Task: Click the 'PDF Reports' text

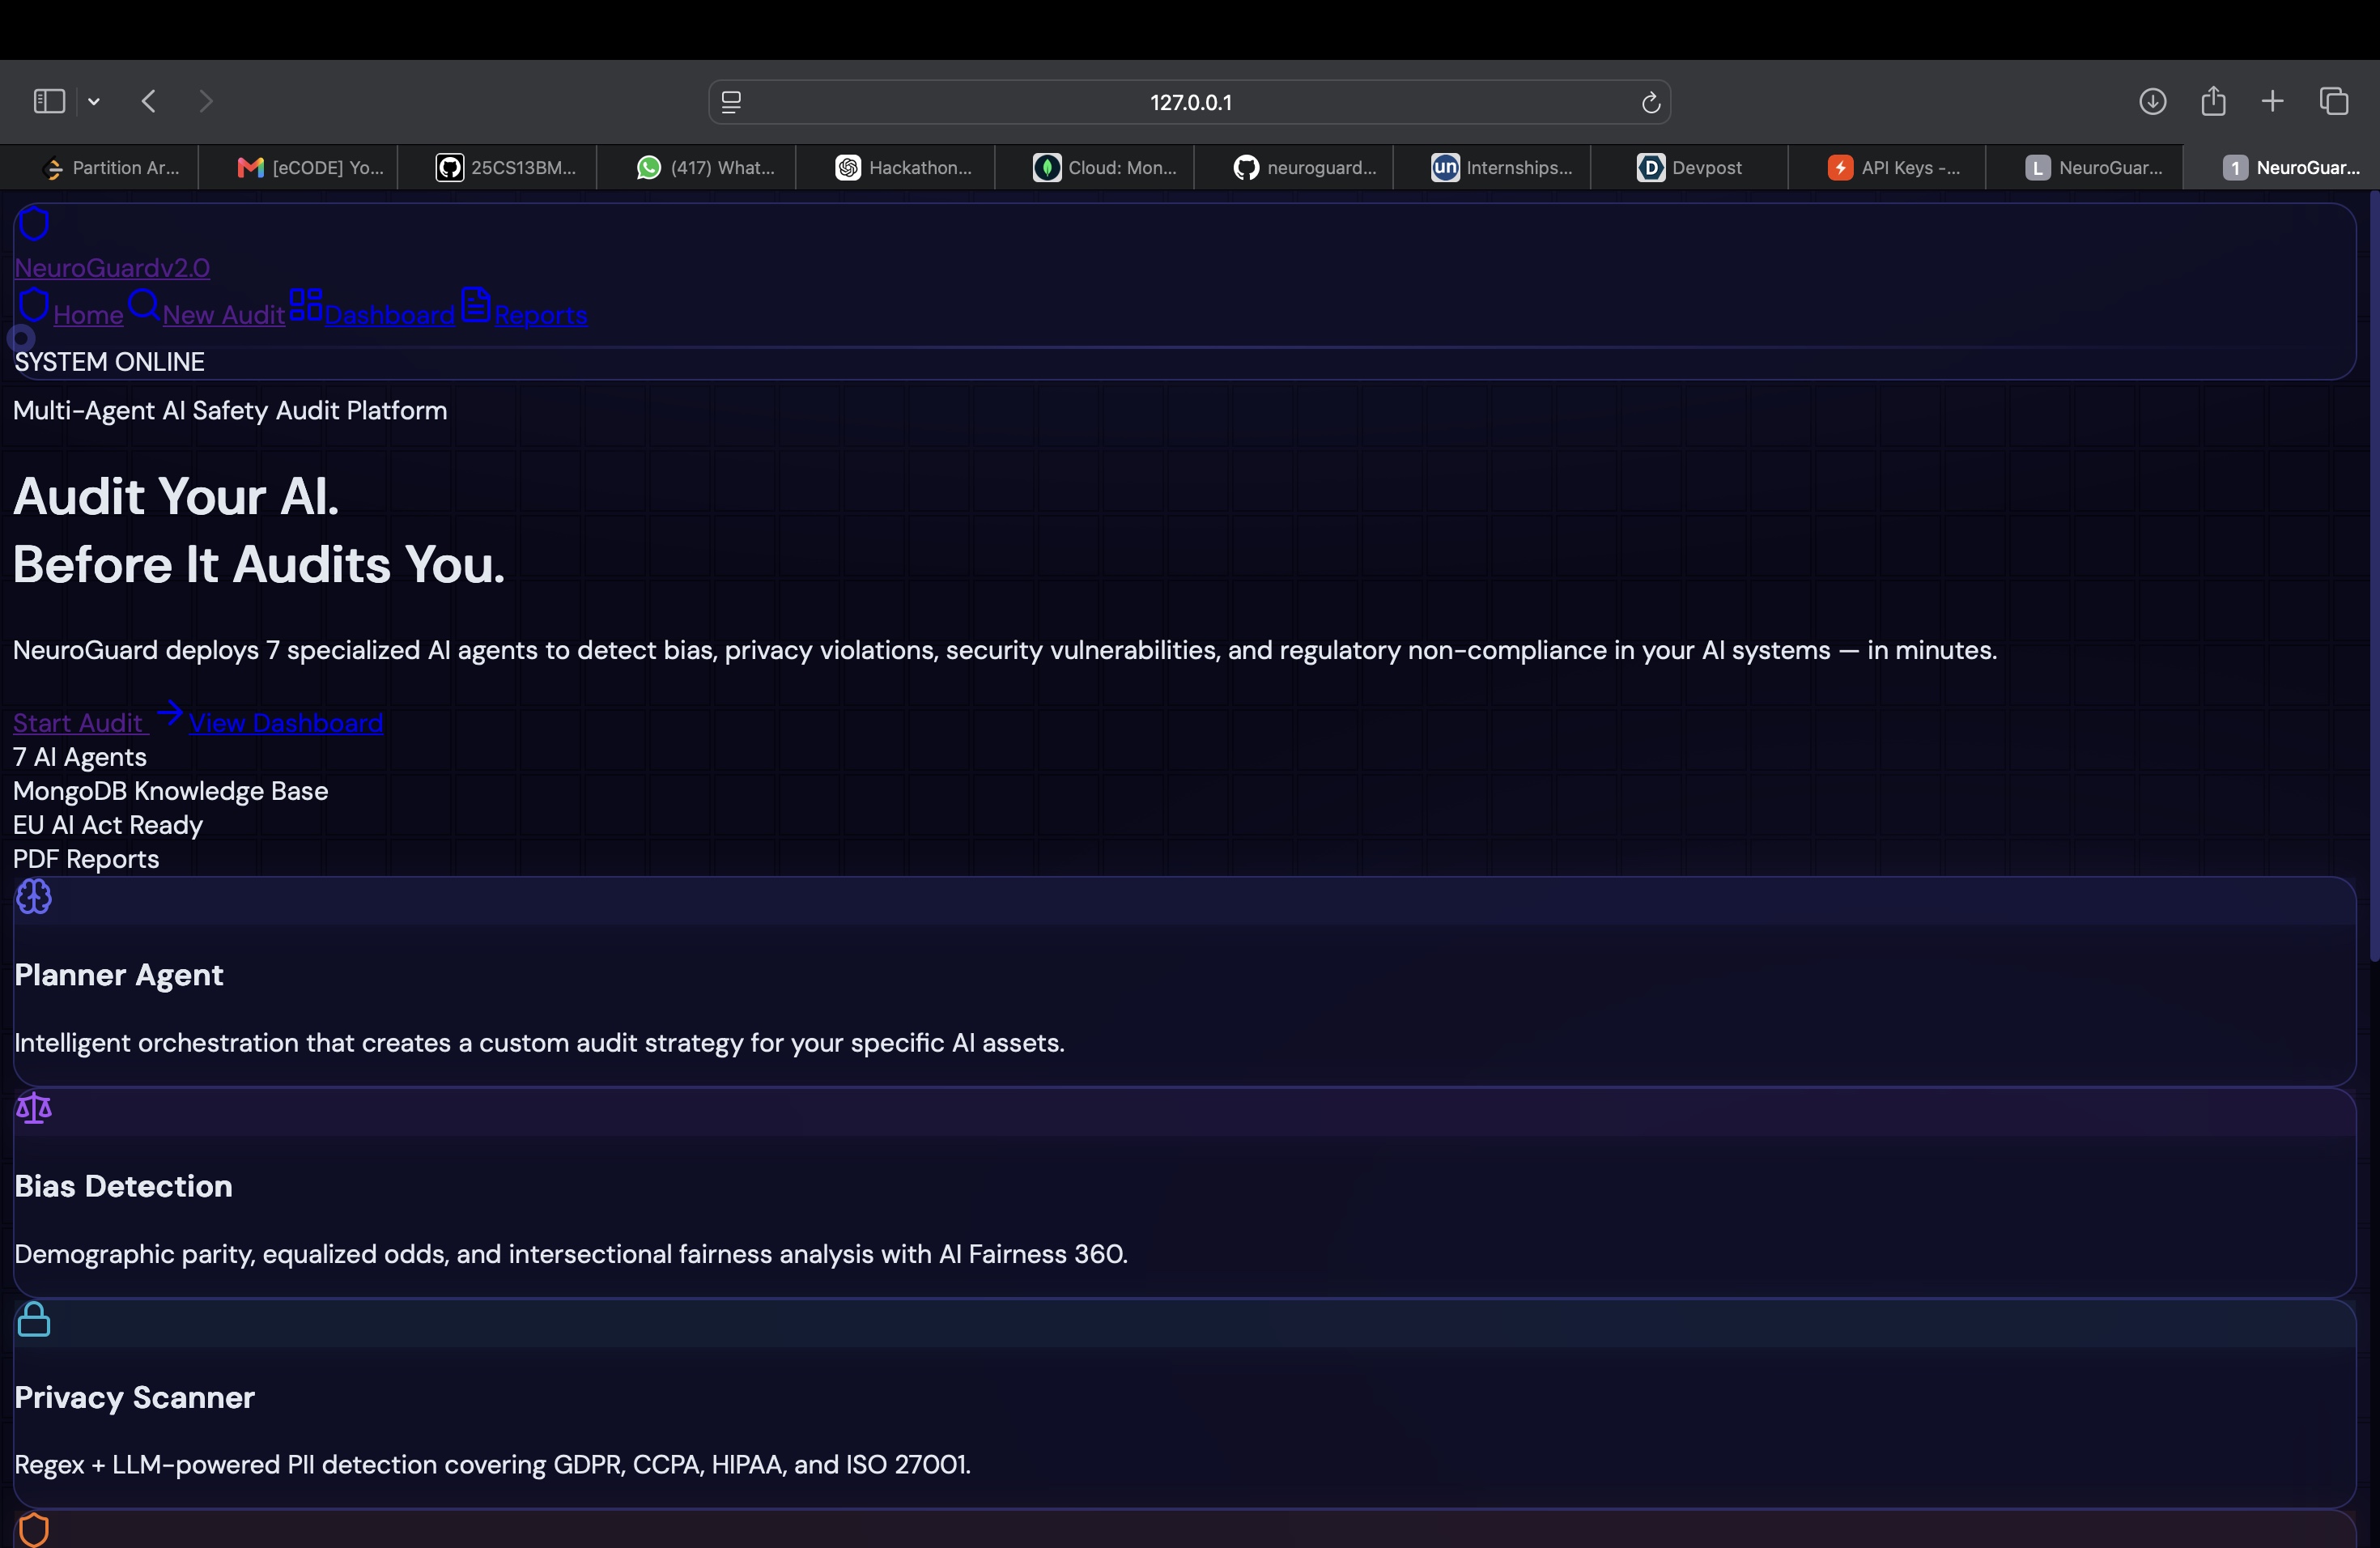Action: point(86,859)
